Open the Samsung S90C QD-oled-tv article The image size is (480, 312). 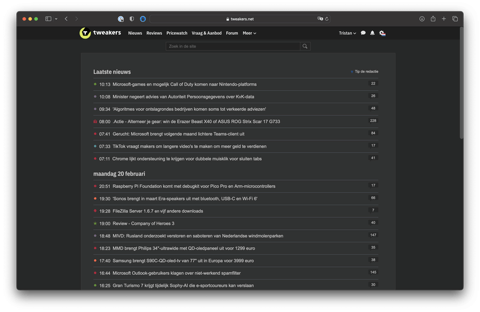(183, 261)
